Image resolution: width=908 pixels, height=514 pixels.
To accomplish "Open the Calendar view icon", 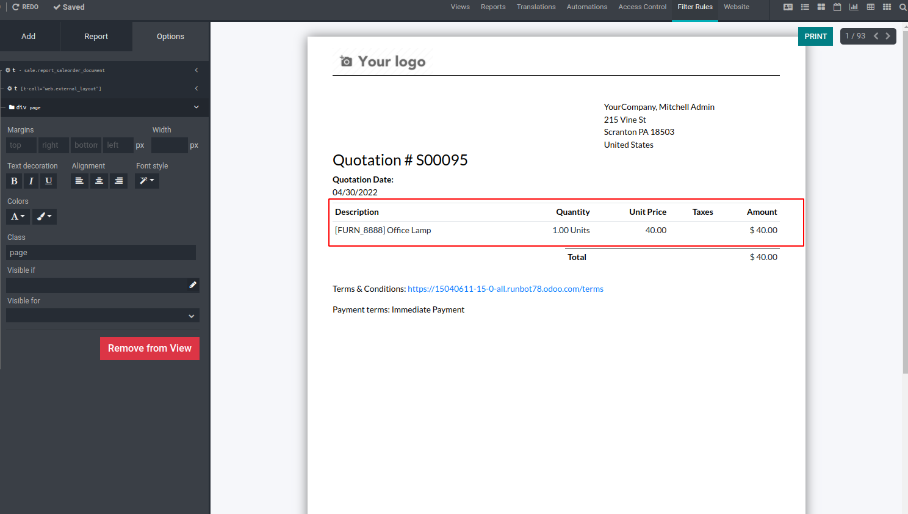I will pos(837,7).
